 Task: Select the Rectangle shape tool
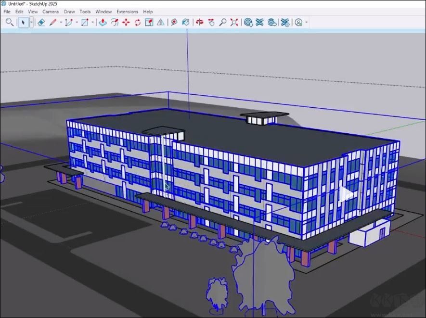click(x=85, y=22)
